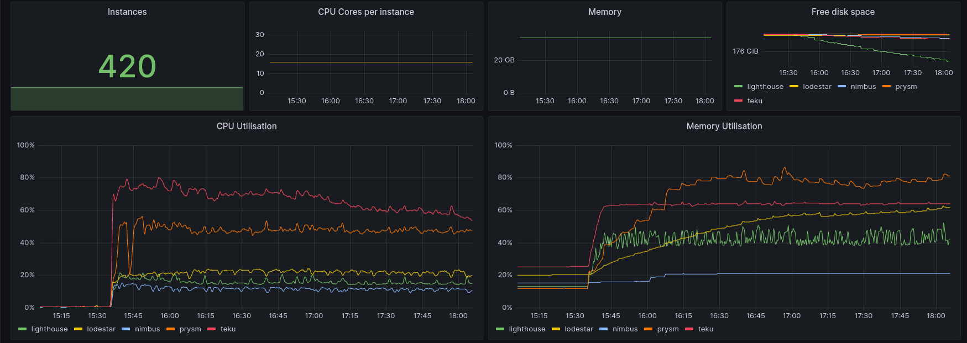967x343 pixels.
Task: Isolate prysm series in CPU Utilisation legend
Action: tap(190, 329)
